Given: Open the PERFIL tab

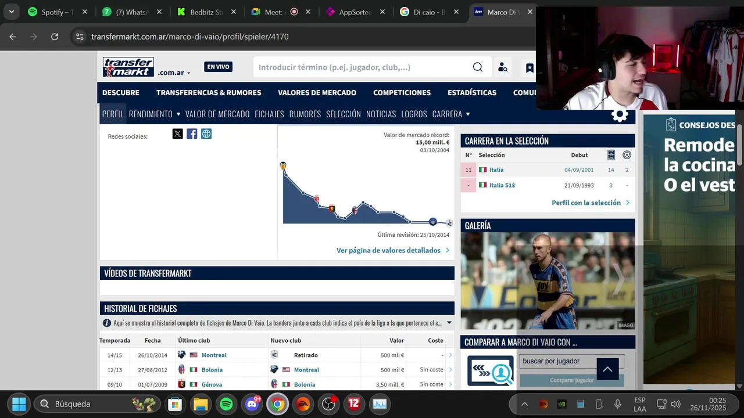Looking at the screenshot, I should (x=113, y=114).
